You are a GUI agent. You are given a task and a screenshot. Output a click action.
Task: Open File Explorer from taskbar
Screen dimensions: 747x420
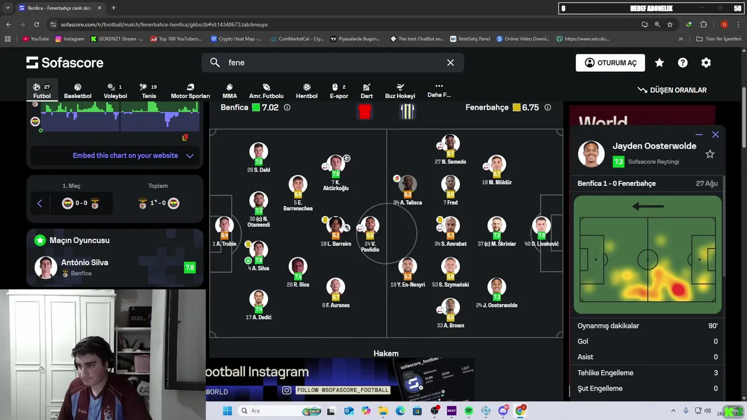click(383, 411)
